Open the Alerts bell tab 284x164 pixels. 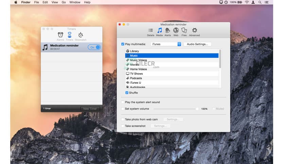[167, 32]
